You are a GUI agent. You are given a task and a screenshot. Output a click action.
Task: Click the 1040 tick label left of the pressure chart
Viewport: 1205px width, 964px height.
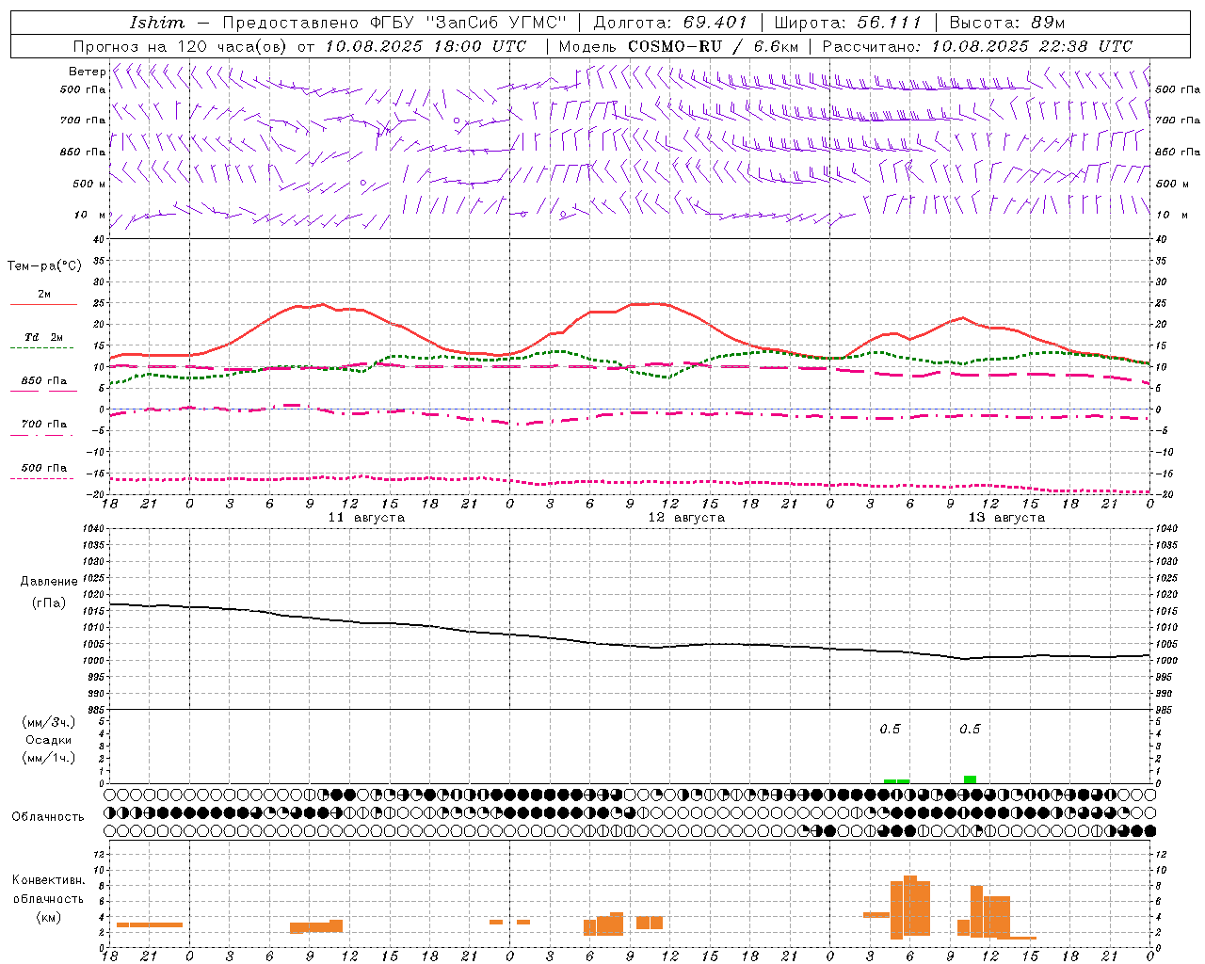pyautogui.click(x=93, y=529)
